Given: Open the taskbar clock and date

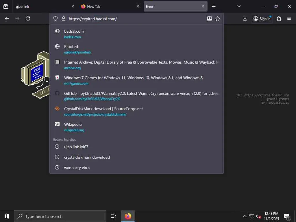Looking at the screenshot, I should point(271,216).
